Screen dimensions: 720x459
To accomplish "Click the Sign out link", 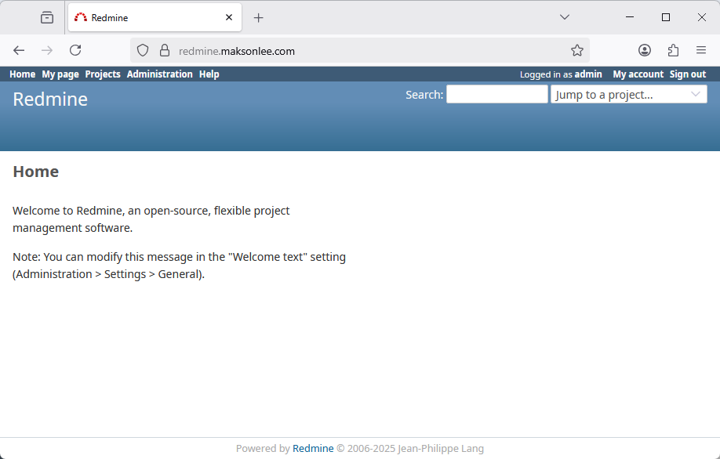I will click(x=687, y=74).
